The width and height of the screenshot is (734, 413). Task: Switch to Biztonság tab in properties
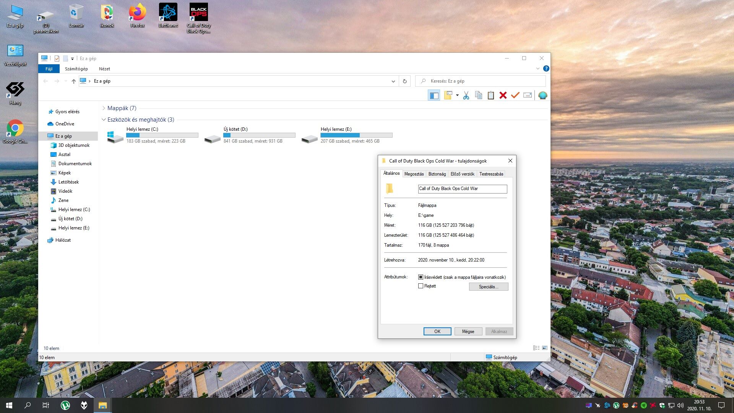pyautogui.click(x=437, y=174)
